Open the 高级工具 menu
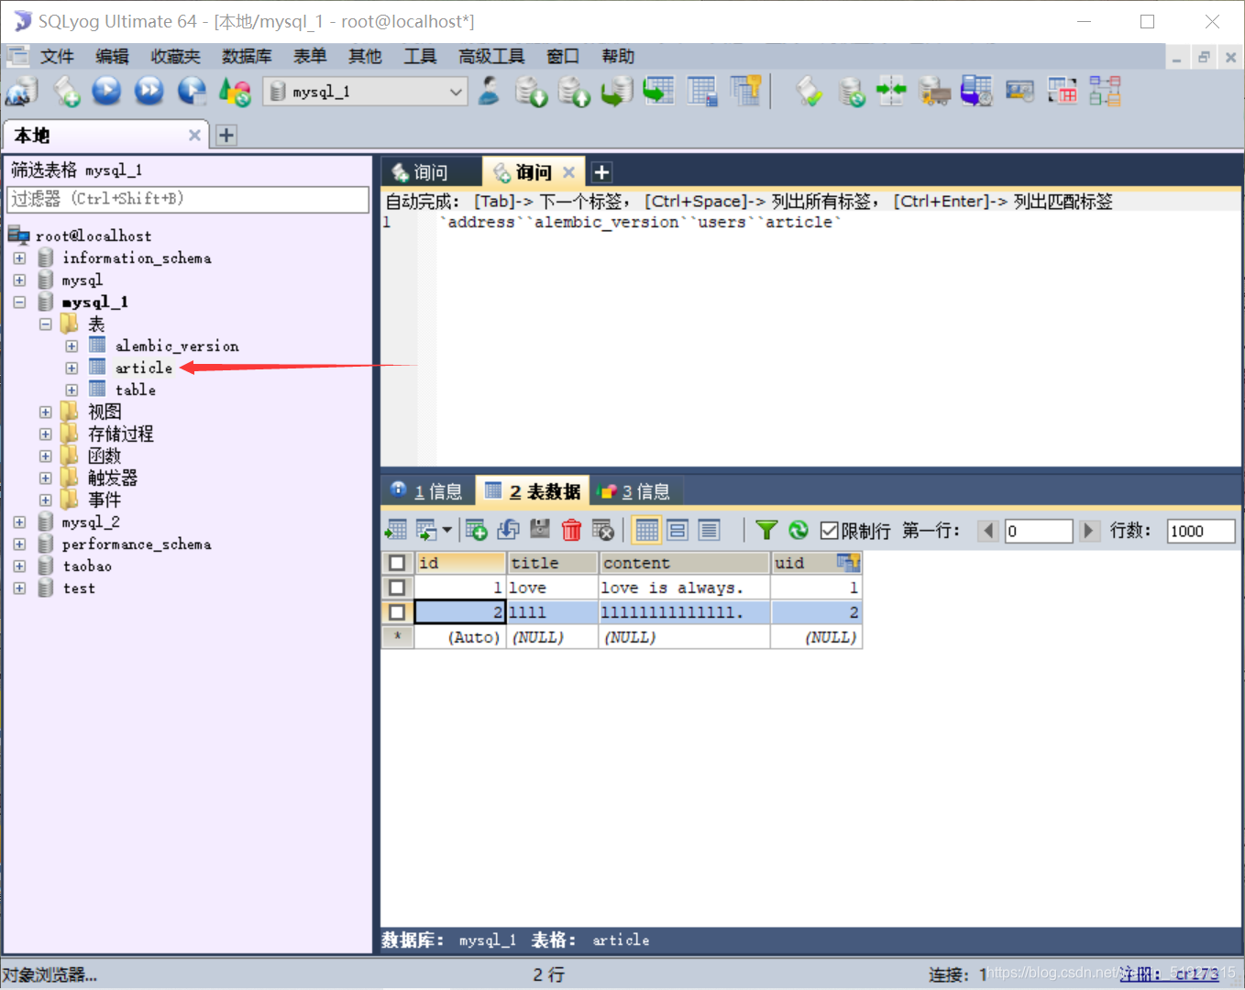The image size is (1245, 990). coord(491,57)
